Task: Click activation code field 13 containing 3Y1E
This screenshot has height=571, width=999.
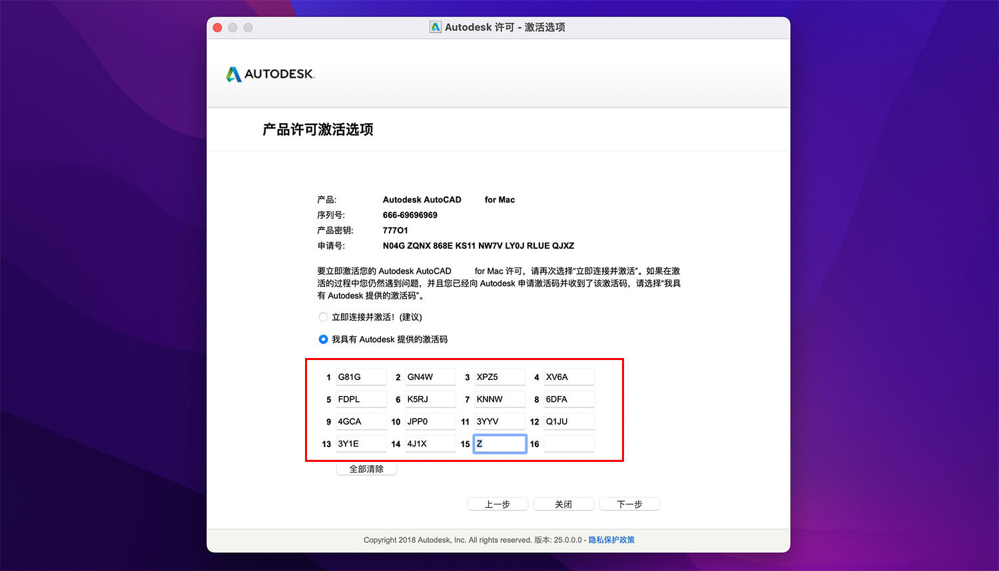Action: [x=361, y=444]
